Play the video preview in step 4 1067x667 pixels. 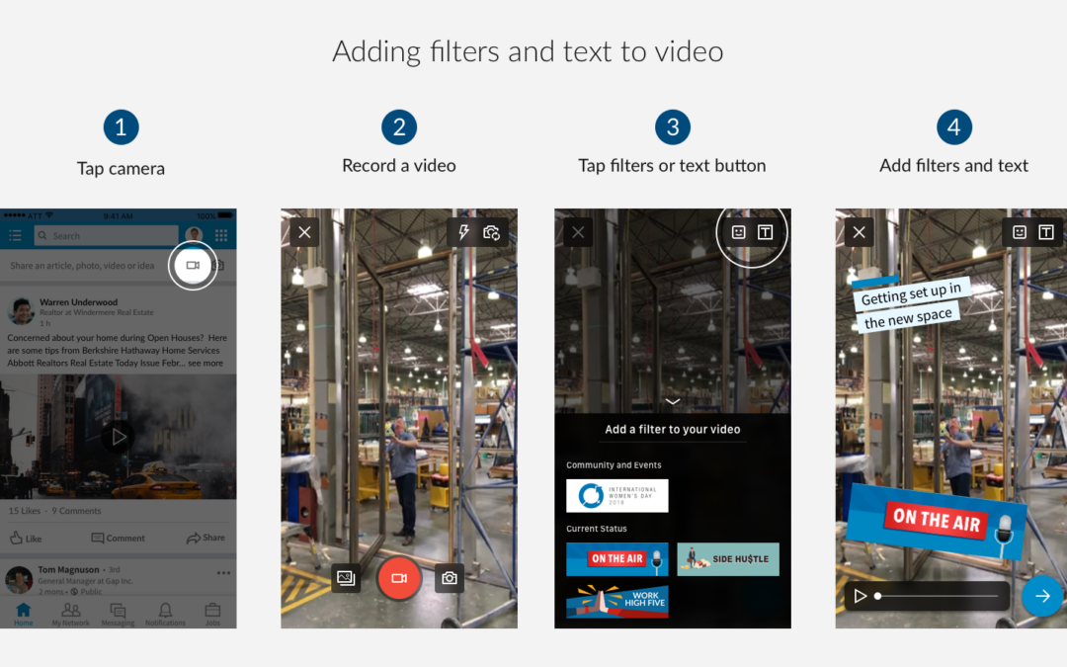pos(861,596)
